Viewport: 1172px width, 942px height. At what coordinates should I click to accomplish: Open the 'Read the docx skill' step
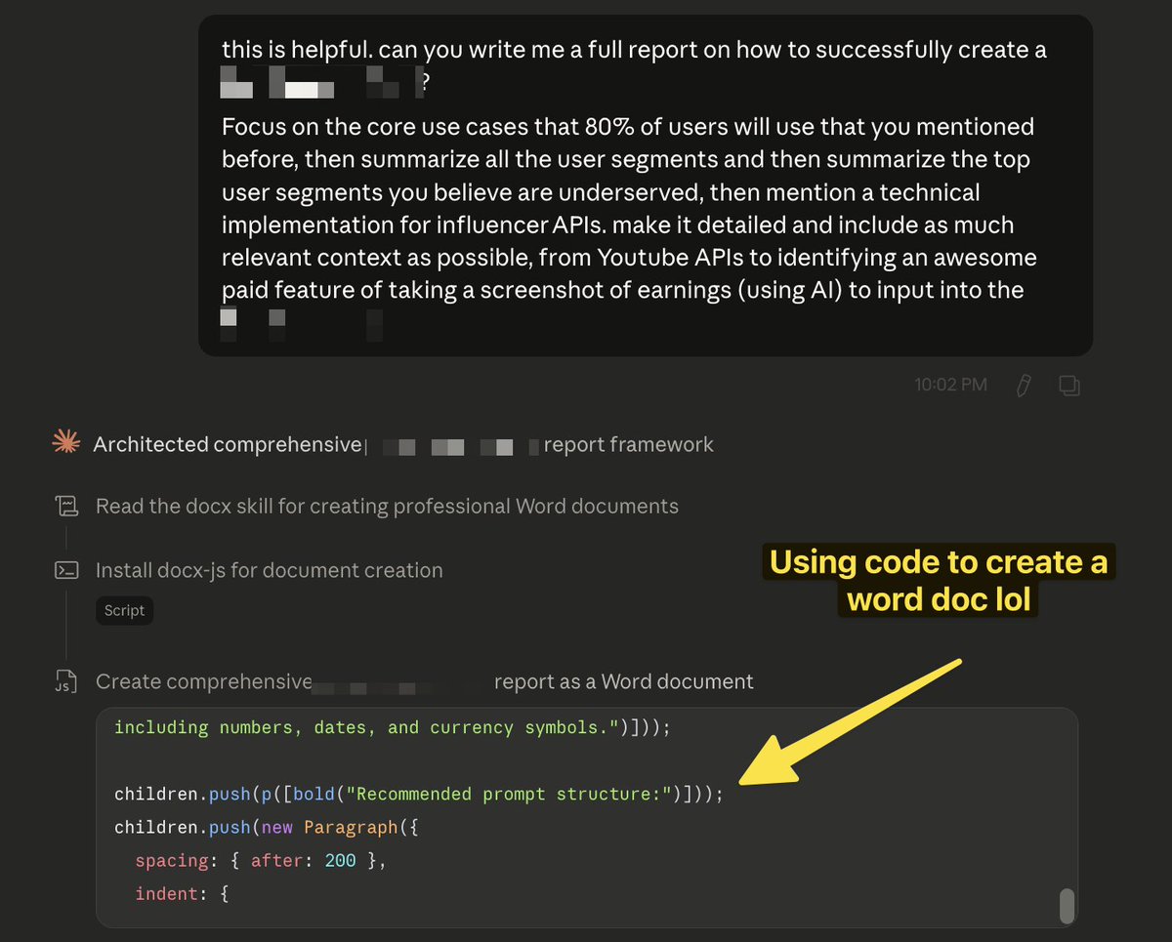(x=387, y=507)
